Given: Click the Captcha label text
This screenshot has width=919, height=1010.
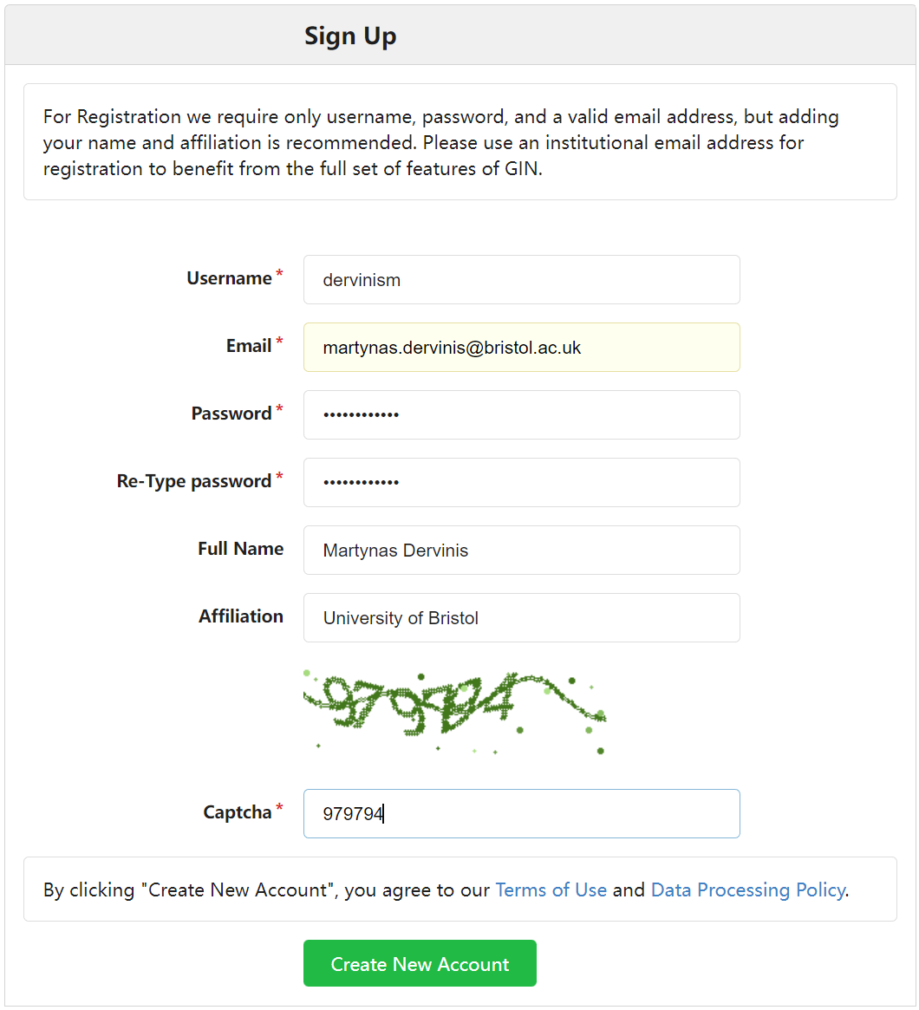Looking at the screenshot, I should pos(237,812).
